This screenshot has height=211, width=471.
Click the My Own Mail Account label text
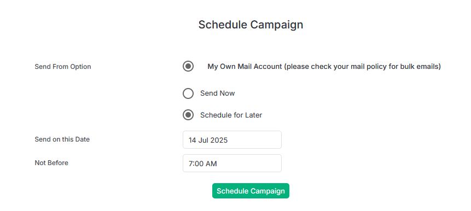[245, 67]
